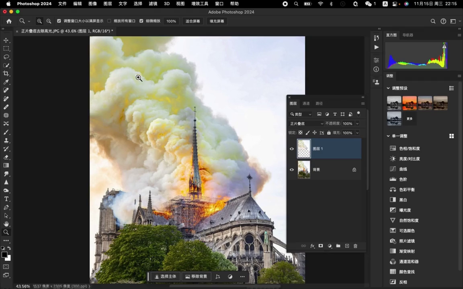Choose the Lasso tool

tap(6, 57)
